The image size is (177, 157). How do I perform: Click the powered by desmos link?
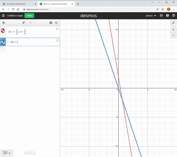pos(30,153)
